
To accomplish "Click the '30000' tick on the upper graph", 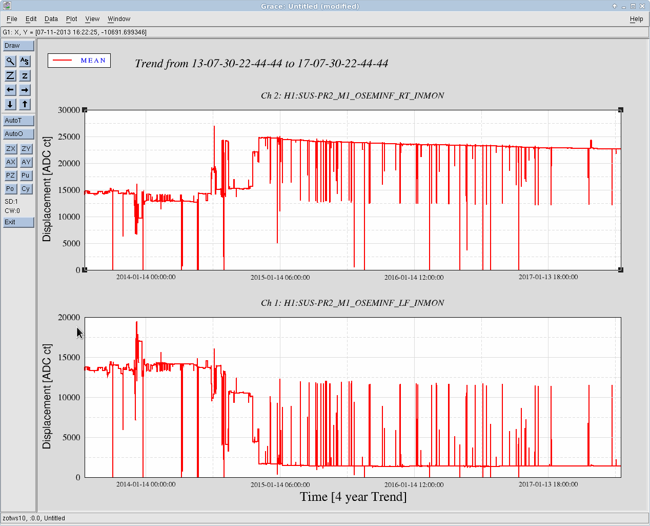I will click(x=69, y=110).
